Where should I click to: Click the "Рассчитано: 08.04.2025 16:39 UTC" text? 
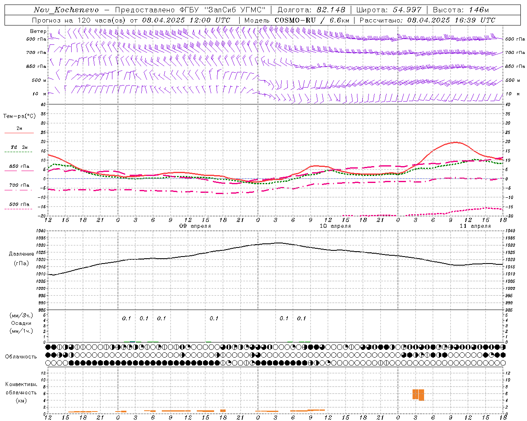click(427, 20)
